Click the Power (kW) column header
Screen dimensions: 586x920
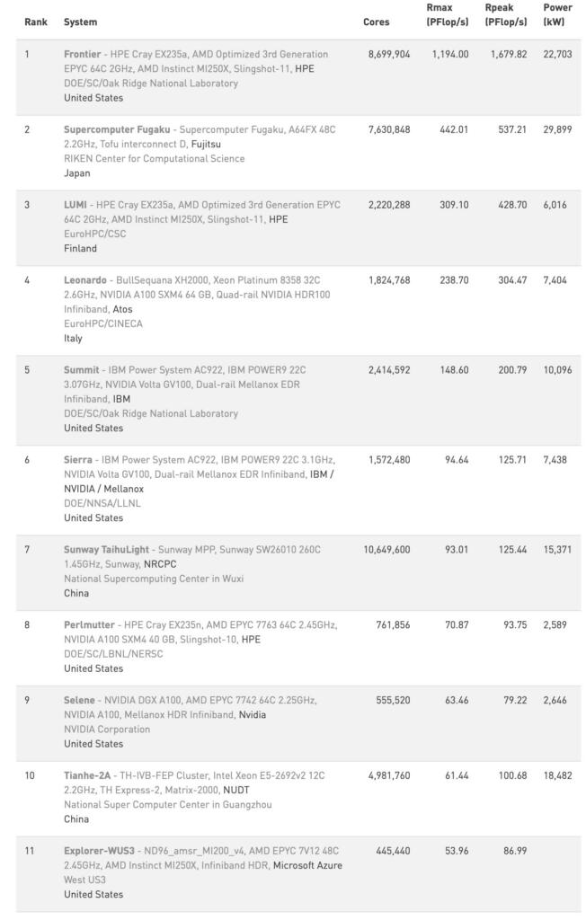point(557,14)
